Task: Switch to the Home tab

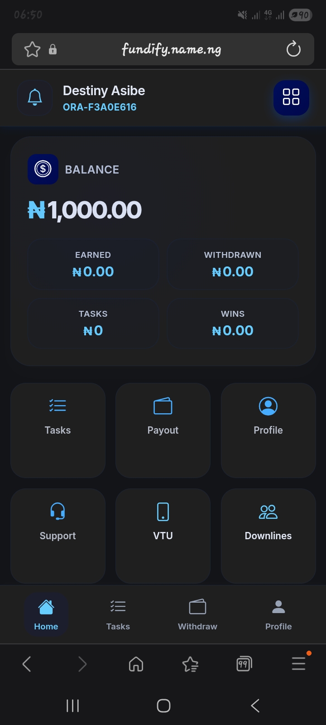Action: (46, 614)
